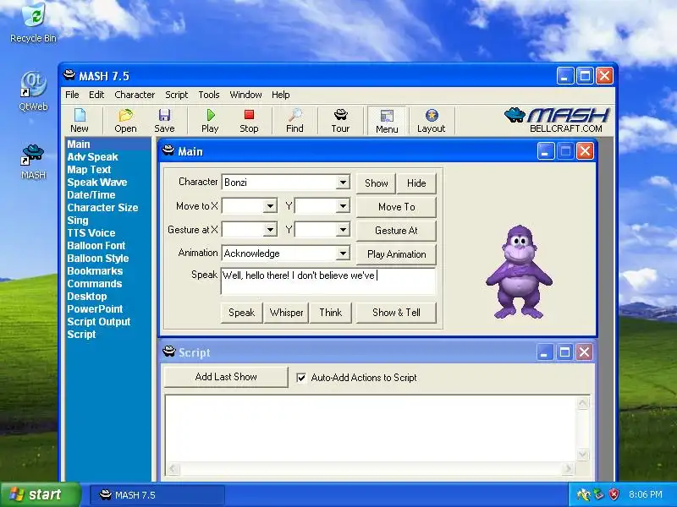677x507 pixels.
Task: Select Desktop in sidebar
Action: click(87, 297)
